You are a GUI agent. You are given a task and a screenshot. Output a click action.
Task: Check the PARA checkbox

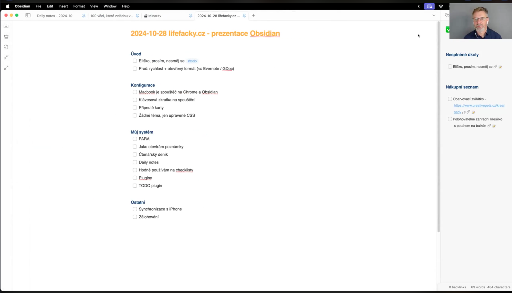pos(135,139)
